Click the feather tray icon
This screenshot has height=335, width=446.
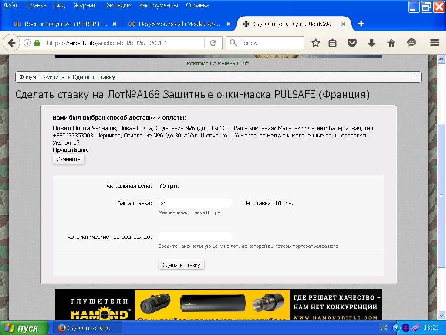coord(415,328)
